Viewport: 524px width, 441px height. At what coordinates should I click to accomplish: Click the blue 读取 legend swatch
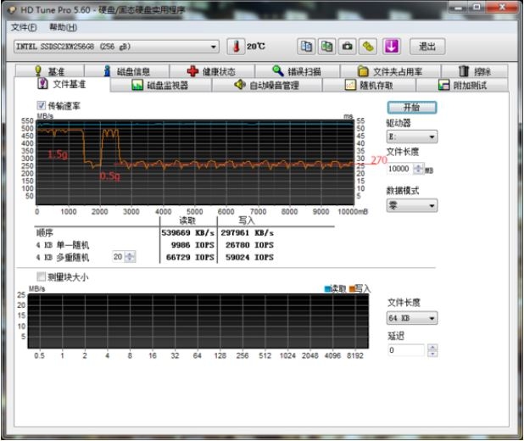pos(327,289)
